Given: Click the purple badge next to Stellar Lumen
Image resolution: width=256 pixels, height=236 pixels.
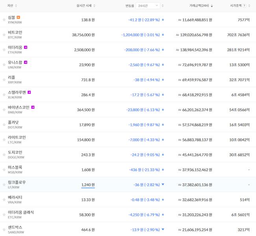Looking at the screenshot, I should [29, 92].
